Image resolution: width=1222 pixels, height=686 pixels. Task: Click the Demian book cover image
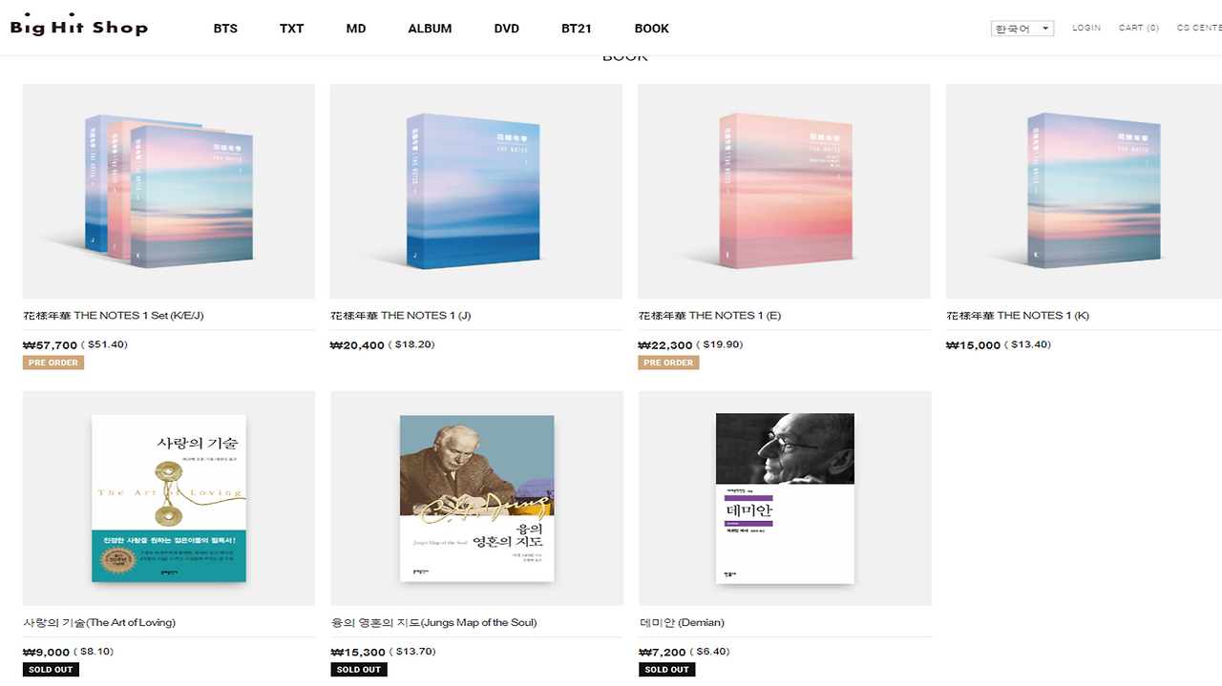[x=785, y=498]
